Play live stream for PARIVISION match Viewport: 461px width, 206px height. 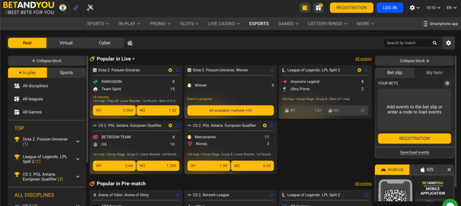coord(170,70)
